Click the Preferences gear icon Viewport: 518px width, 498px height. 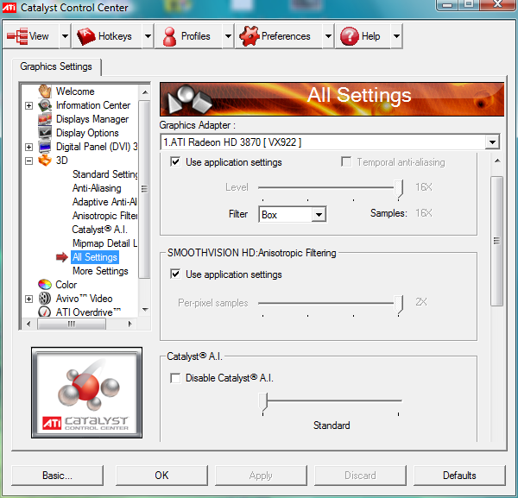tap(249, 35)
